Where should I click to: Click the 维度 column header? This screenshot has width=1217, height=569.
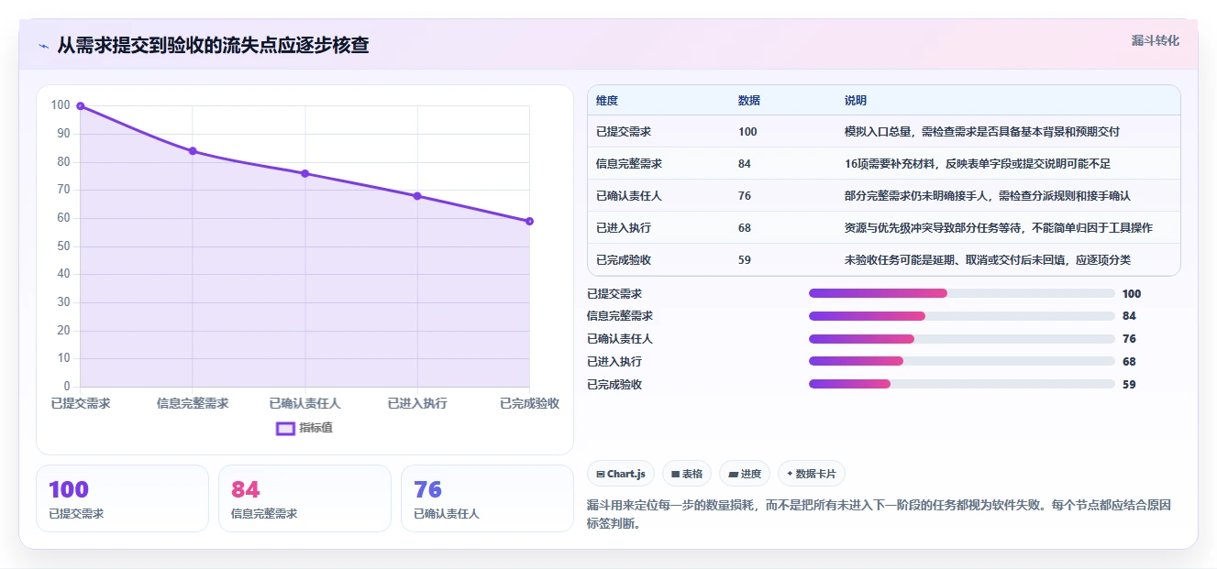click(x=607, y=101)
